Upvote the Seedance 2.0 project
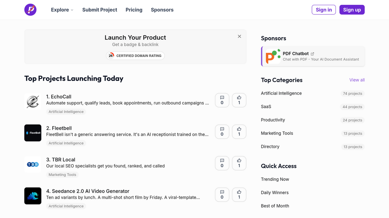389x218 pixels. pyautogui.click(x=239, y=195)
